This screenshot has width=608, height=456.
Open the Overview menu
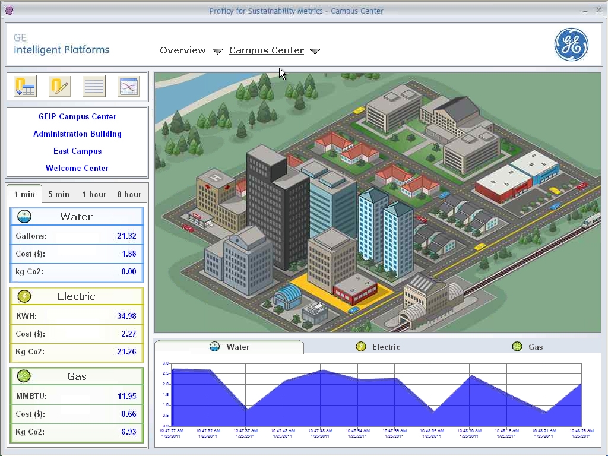click(x=183, y=50)
